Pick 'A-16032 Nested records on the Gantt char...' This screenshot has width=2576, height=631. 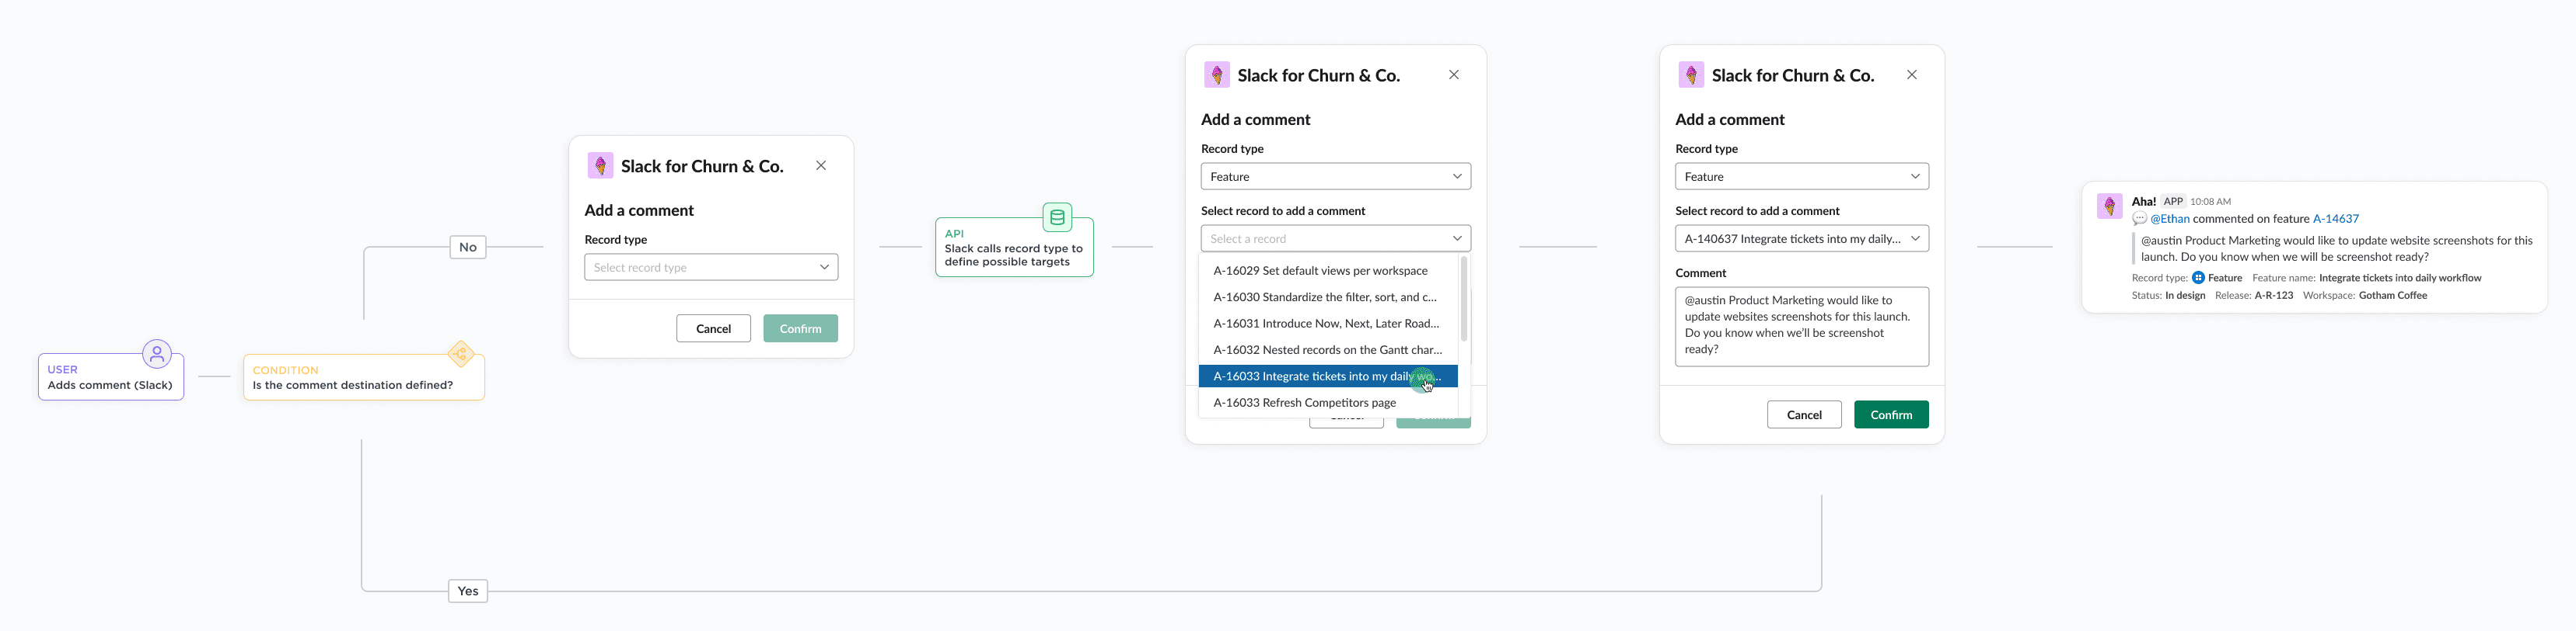pyautogui.click(x=1327, y=349)
